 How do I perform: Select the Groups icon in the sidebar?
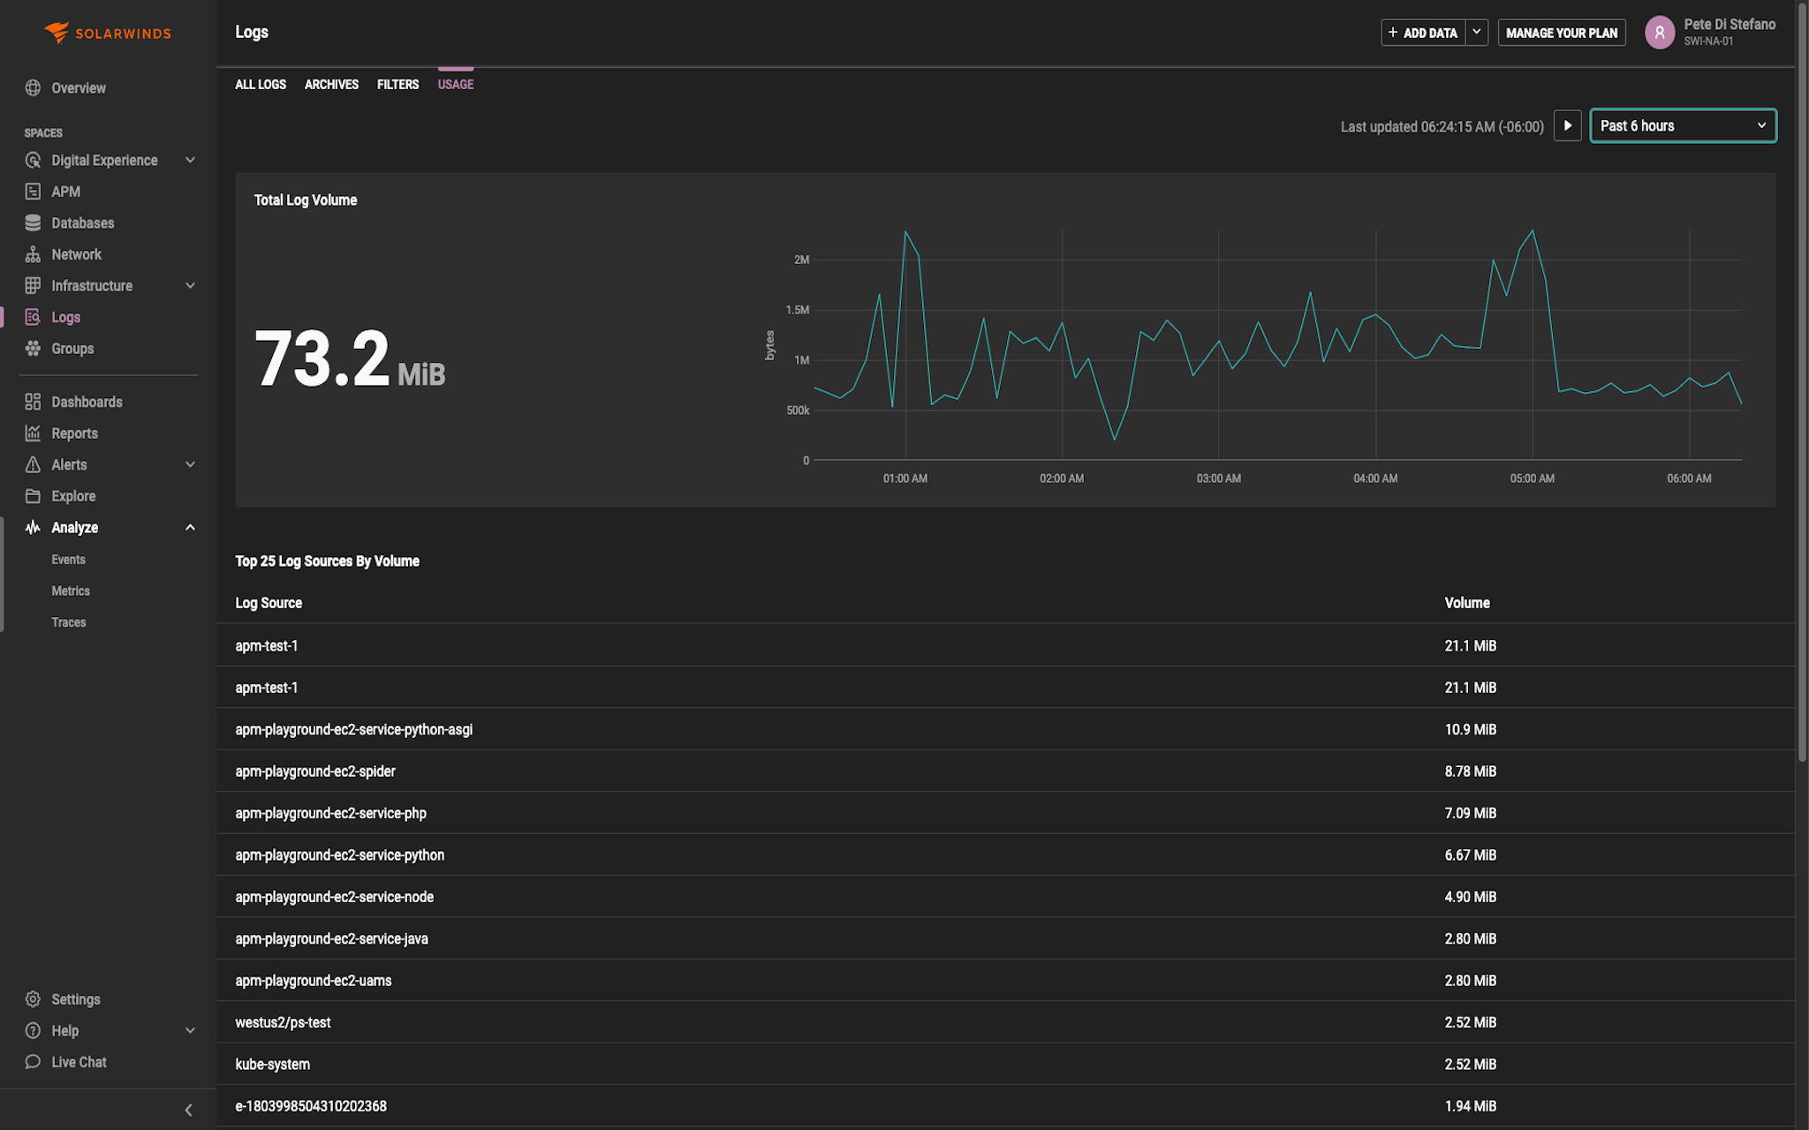coord(33,348)
